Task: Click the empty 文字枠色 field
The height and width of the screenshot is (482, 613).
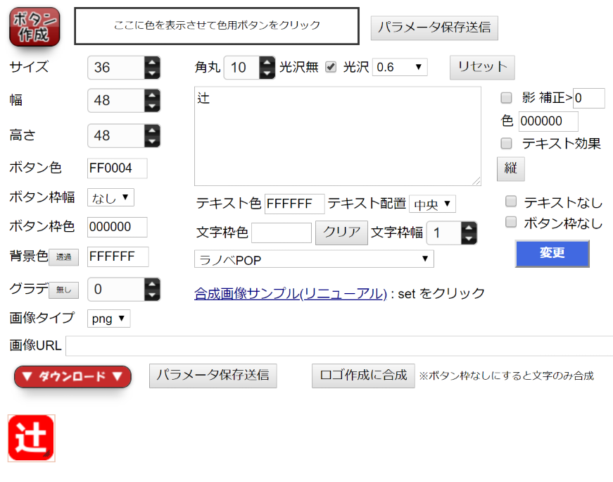Action: click(282, 233)
